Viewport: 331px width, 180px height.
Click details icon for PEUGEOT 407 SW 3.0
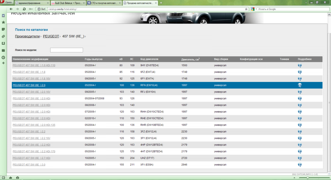pos(300,165)
